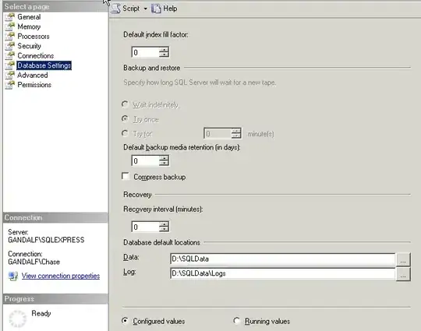Click the recovery interval field
The image size is (421, 331).
(x=145, y=227)
